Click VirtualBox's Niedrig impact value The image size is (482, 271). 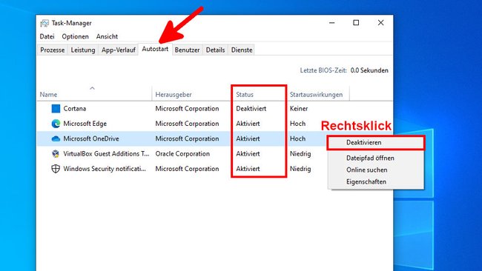(x=300, y=154)
